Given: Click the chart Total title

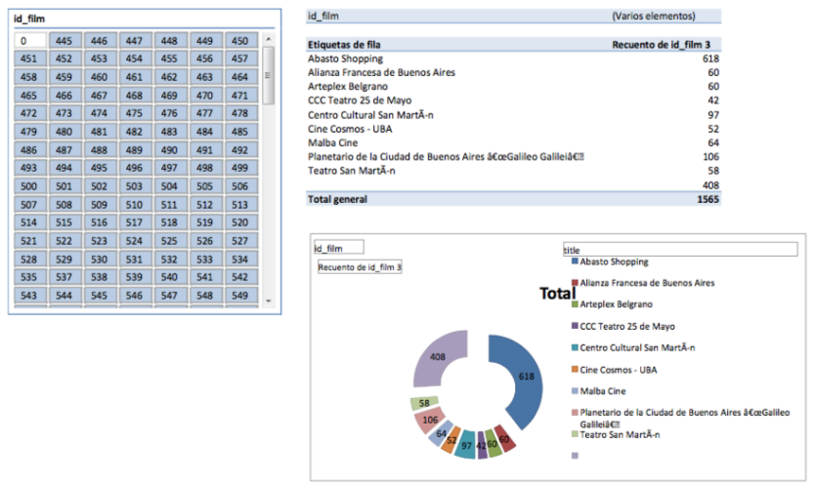Looking at the screenshot, I should pyautogui.click(x=557, y=294).
